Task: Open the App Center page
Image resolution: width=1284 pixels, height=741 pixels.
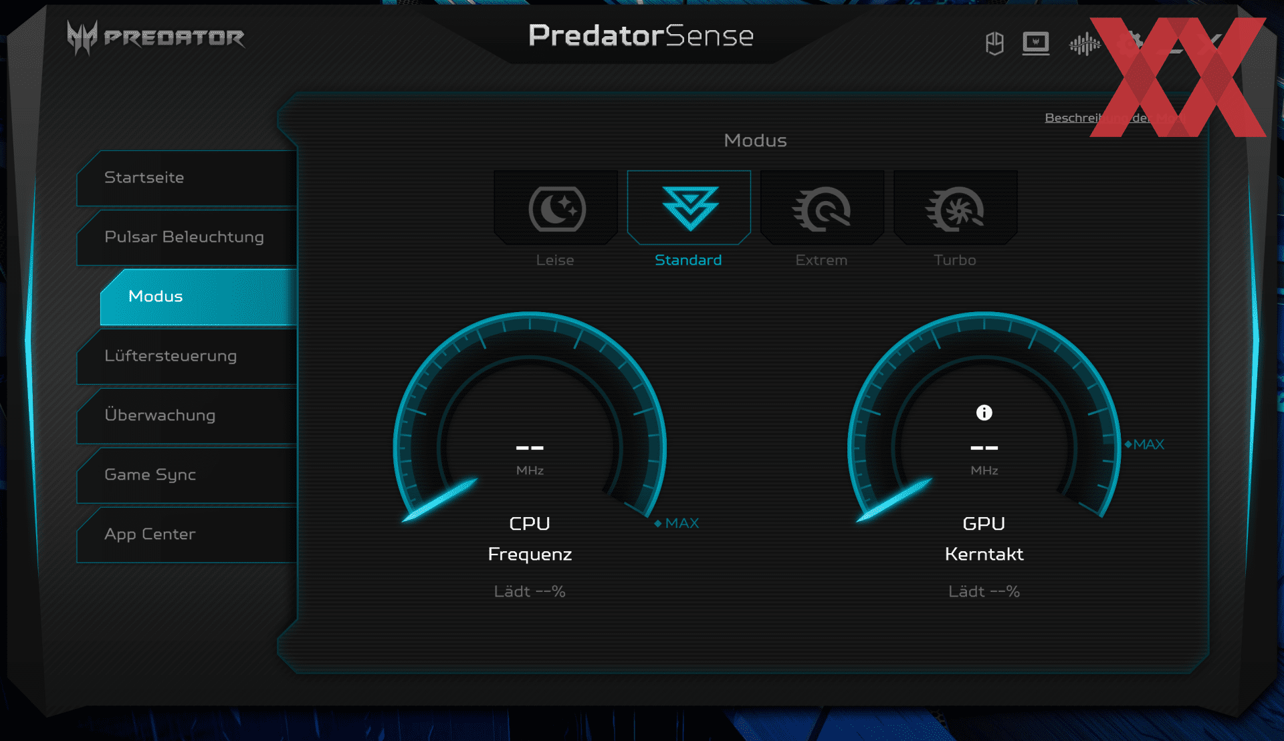Action: pyautogui.click(x=187, y=535)
